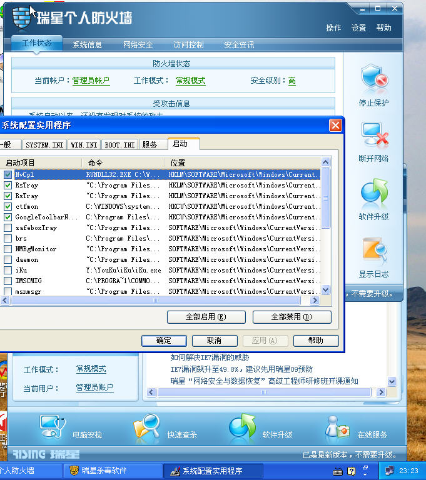Viewport: 426px width, 480px height.
Task: Click the keyboard icon in system tray
Action: point(338,471)
